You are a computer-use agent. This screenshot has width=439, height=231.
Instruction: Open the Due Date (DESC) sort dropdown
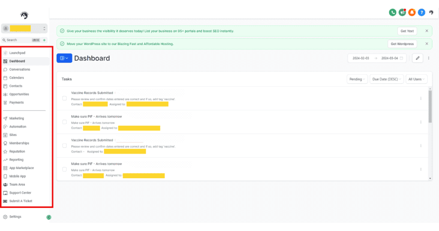point(387,79)
